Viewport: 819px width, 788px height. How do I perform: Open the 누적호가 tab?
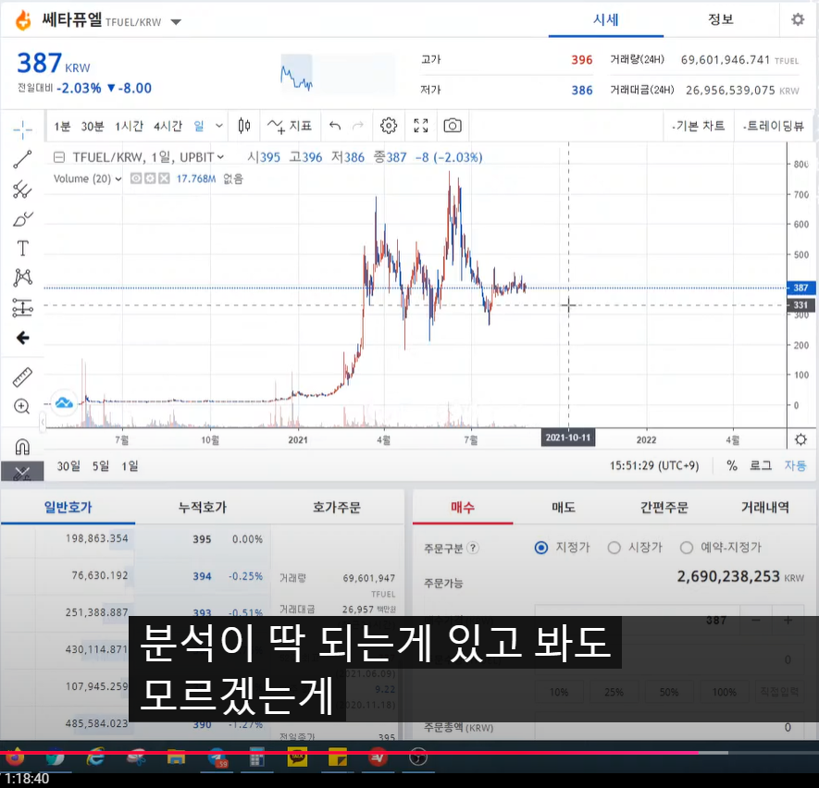coord(202,507)
